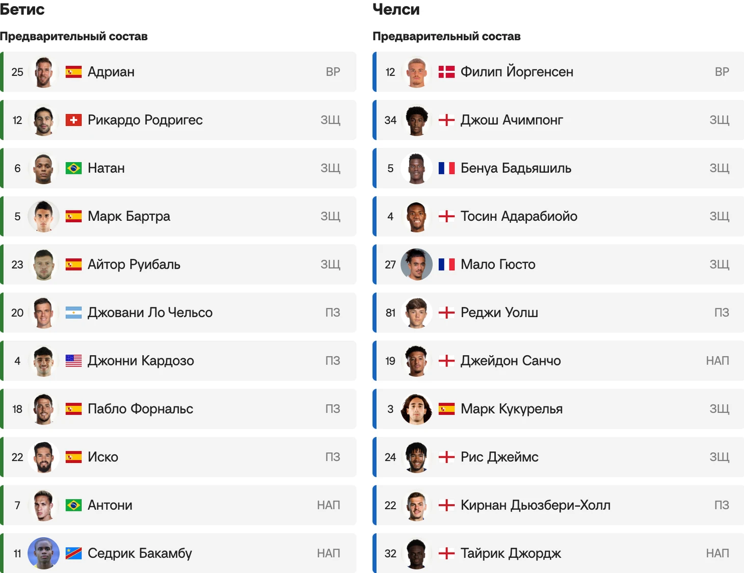Open Мало Гюсто's player photo
The width and height of the screenshot is (744, 573).
(416, 265)
